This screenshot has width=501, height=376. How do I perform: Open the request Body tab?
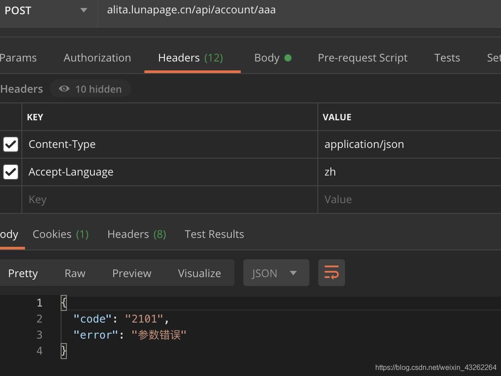(x=273, y=58)
